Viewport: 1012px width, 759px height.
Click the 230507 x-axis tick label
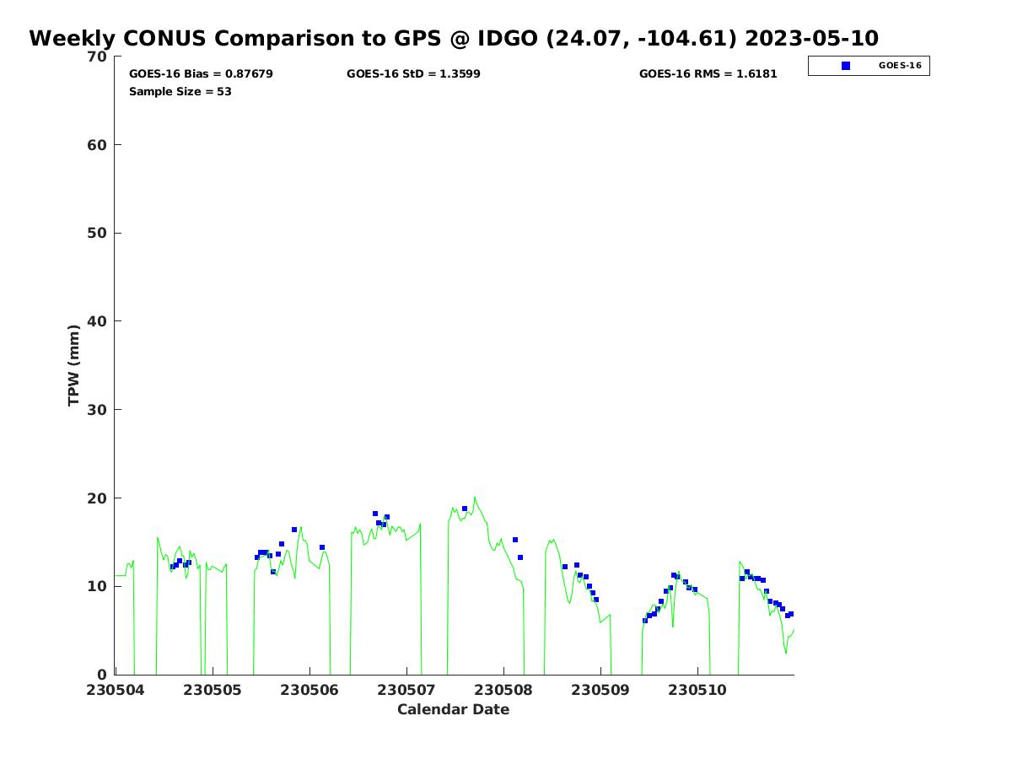pos(406,690)
